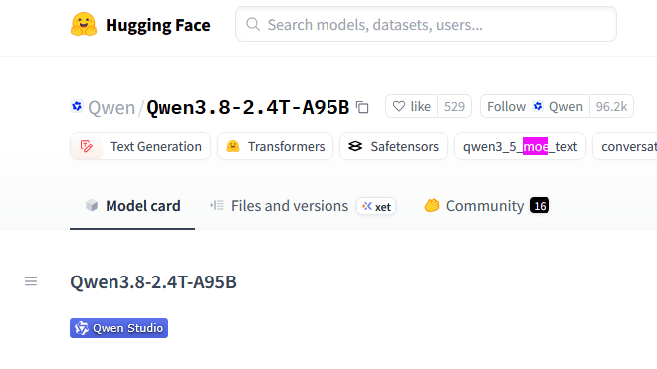
Task: Click the Safetensors stack icon
Action: click(x=355, y=146)
